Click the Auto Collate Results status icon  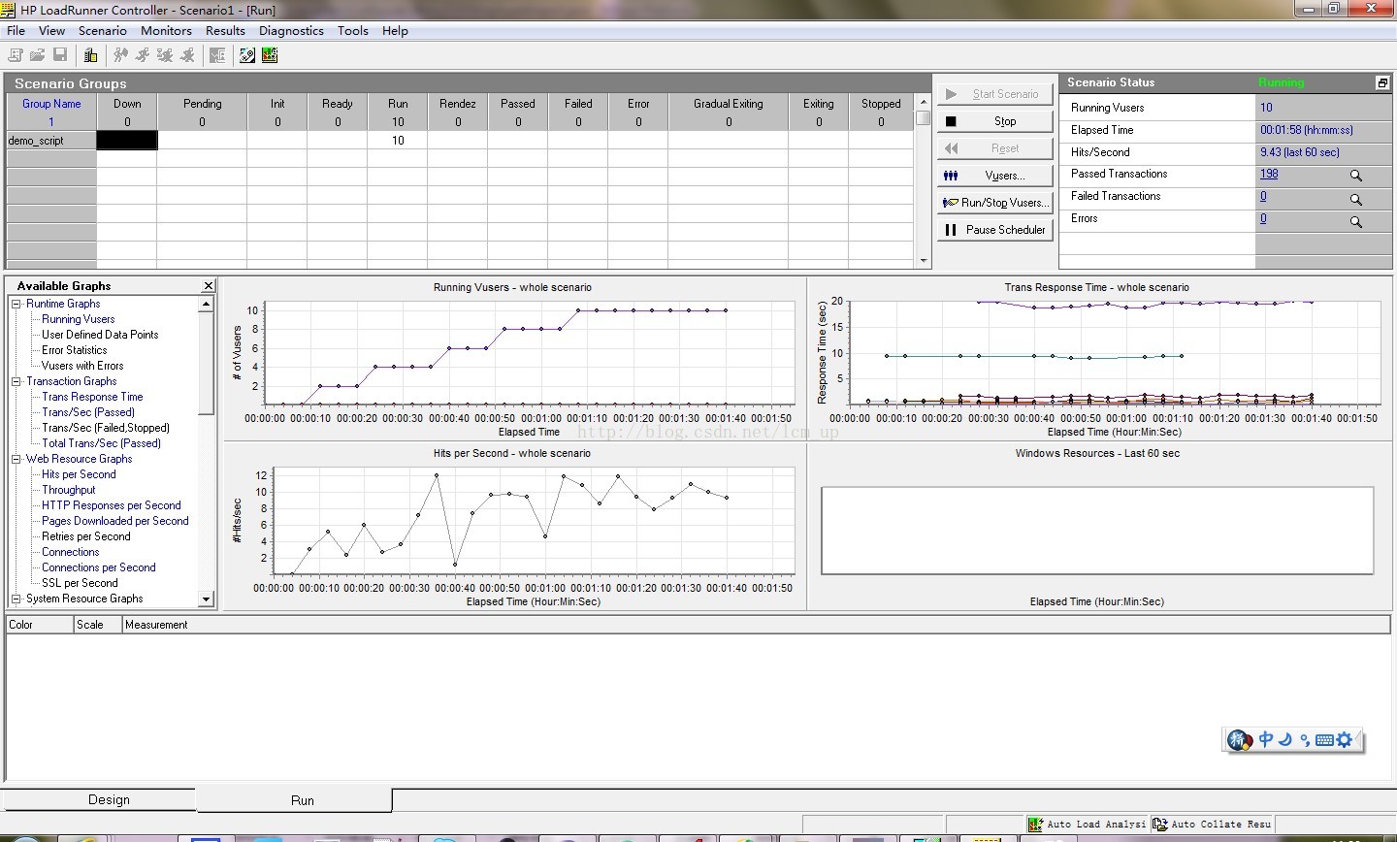(x=1160, y=824)
